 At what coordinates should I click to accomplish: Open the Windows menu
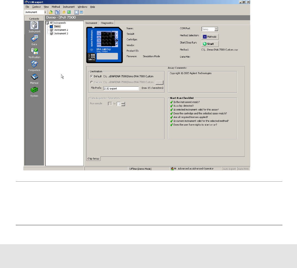tap(82, 7)
